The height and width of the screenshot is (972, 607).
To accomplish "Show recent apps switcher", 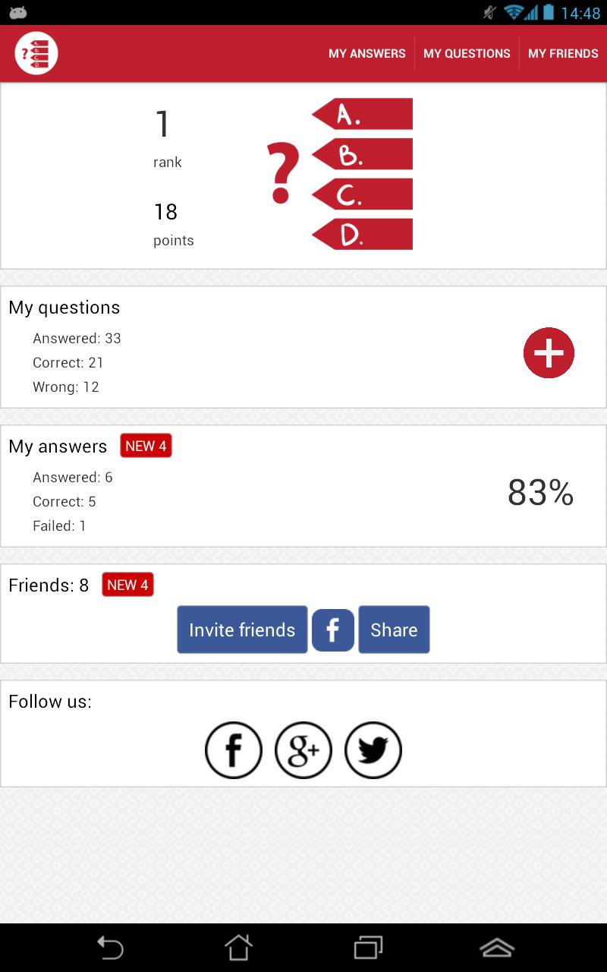I will point(369,948).
